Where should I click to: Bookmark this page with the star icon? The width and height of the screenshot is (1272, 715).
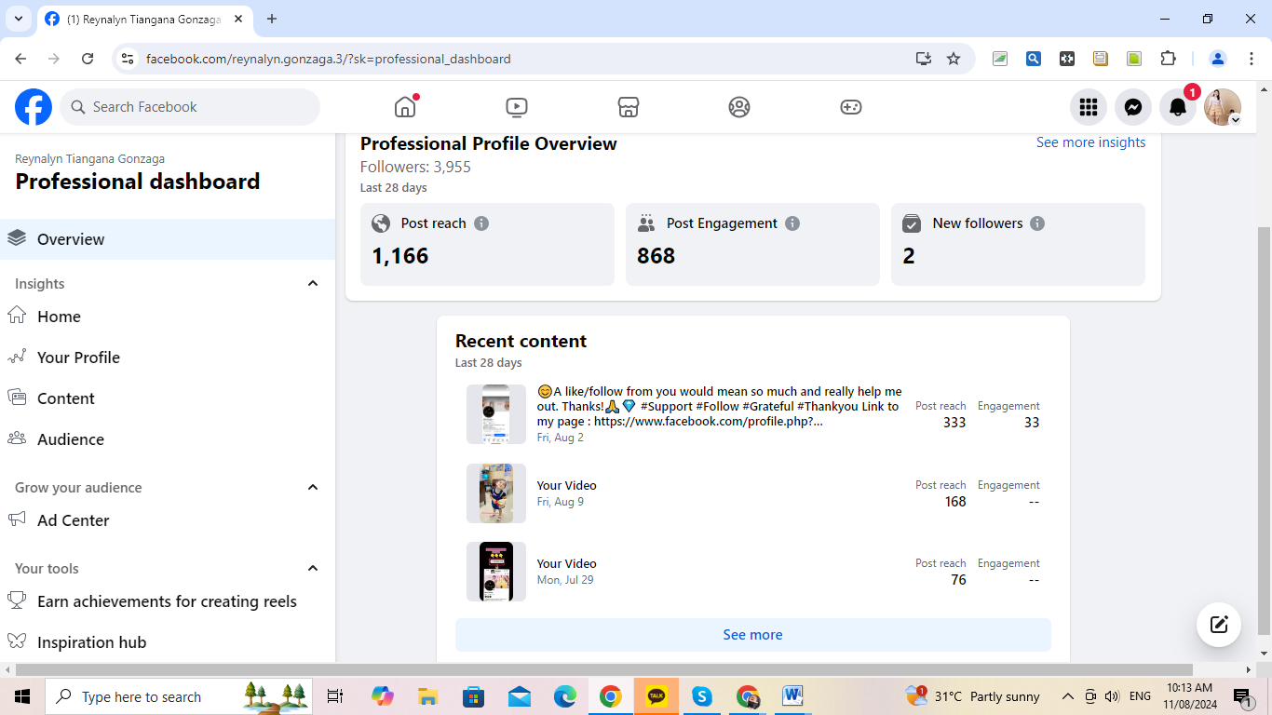pos(954,59)
